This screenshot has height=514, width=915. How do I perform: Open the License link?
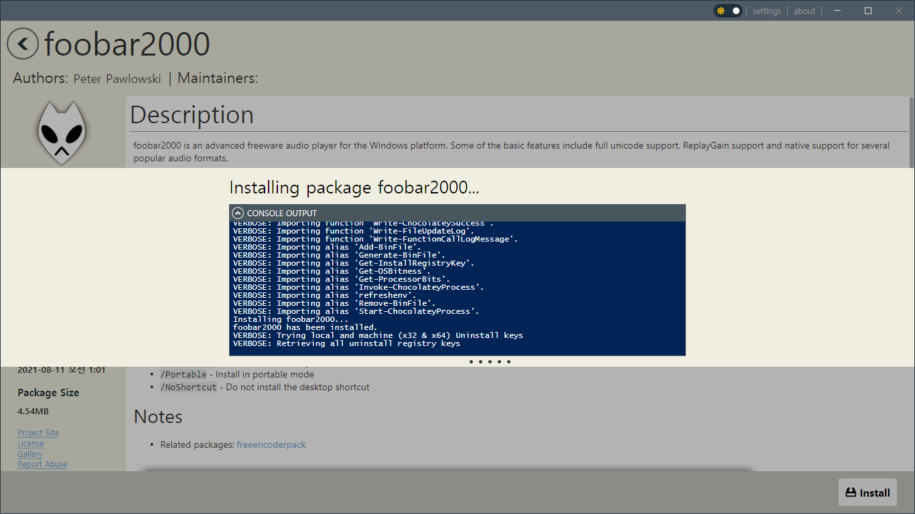(x=31, y=443)
